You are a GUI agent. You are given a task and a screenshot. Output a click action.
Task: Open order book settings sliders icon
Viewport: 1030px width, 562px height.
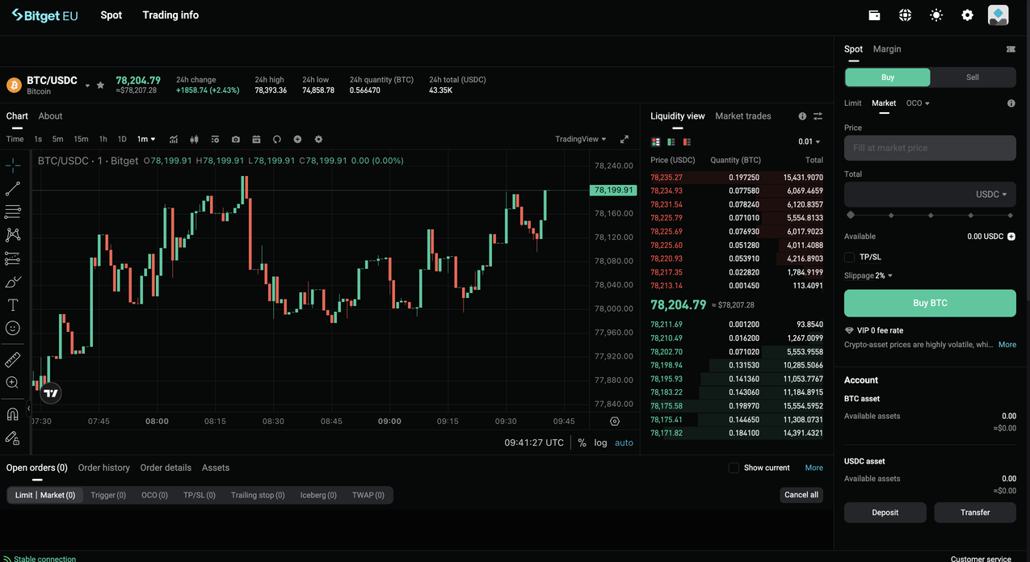(x=818, y=116)
